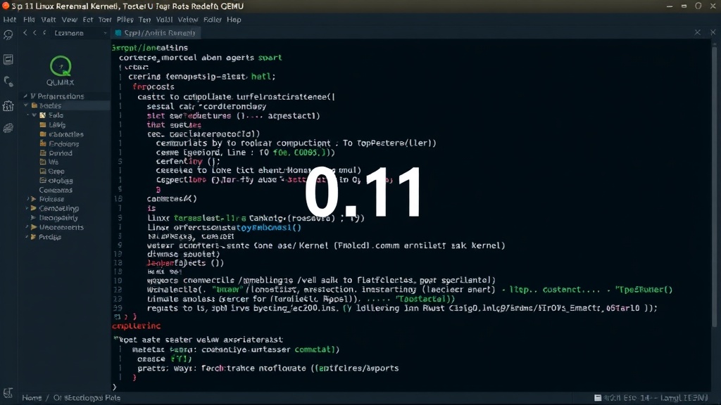Select the phone-shaped icon in left sidebar

(x=8, y=82)
